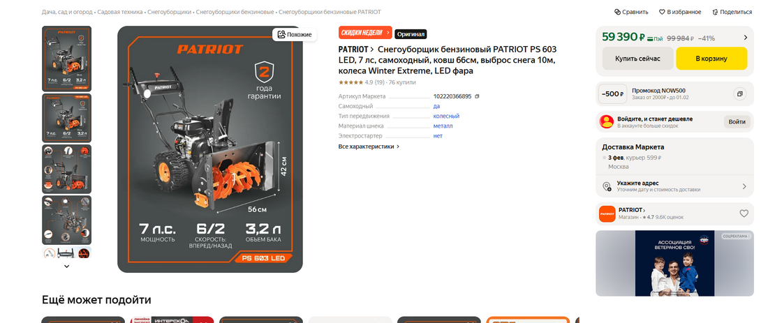Image resolution: width=761 pixels, height=323 pixels.
Task: Select the third product thumbnail
Action: click(66, 169)
